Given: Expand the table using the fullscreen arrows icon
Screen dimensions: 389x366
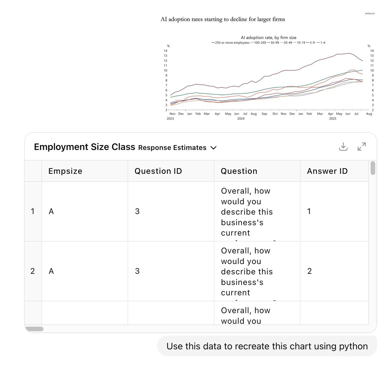Looking at the screenshot, I should tap(361, 147).
